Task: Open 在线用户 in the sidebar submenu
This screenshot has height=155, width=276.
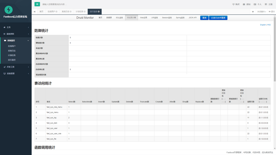Action: pyautogui.click(x=12, y=46)
